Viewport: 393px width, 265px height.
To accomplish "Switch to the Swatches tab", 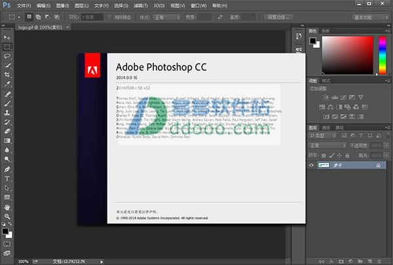I will coord(326,31).
